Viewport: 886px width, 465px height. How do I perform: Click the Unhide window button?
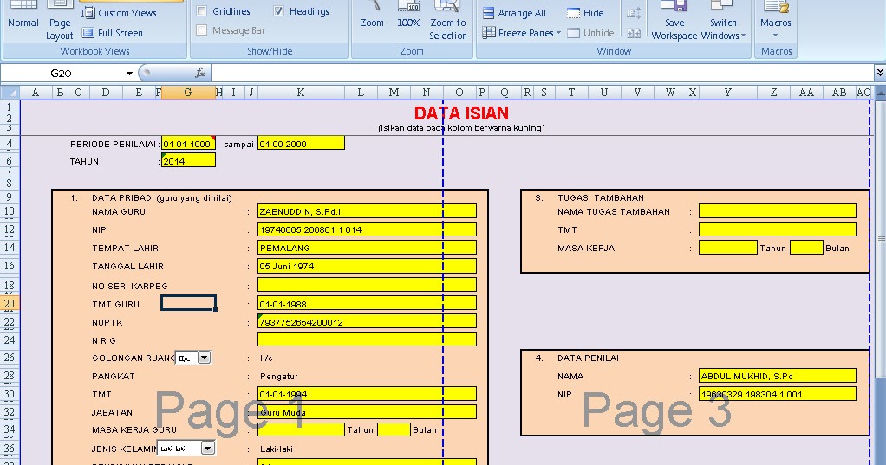click(590, 33)
